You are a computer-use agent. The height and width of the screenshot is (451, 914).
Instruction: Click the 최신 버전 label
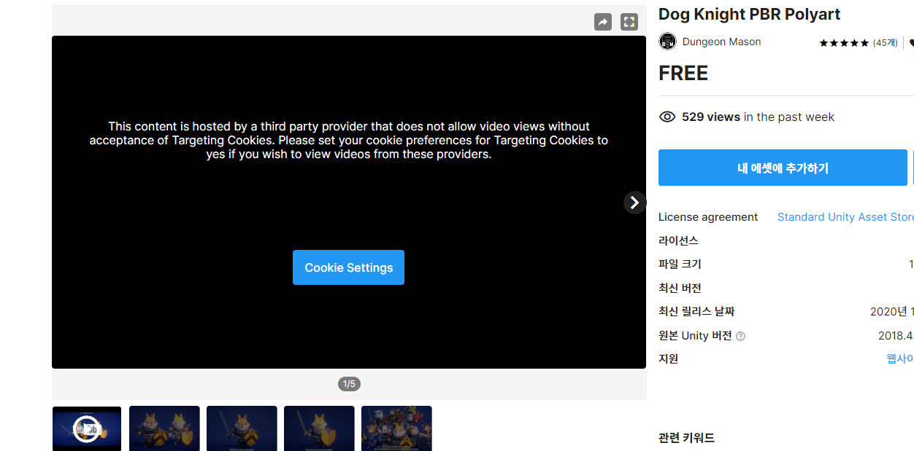(680, 288)
